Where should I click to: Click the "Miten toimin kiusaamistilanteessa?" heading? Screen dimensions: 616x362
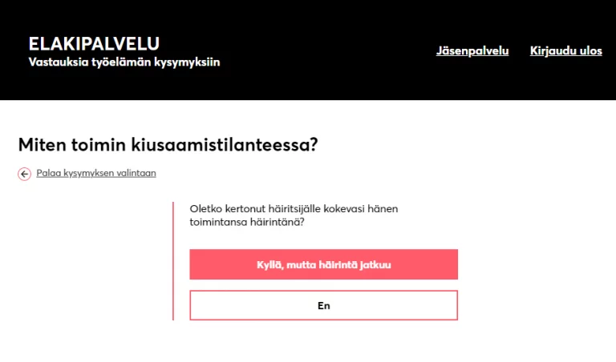[x=168, y=145]
